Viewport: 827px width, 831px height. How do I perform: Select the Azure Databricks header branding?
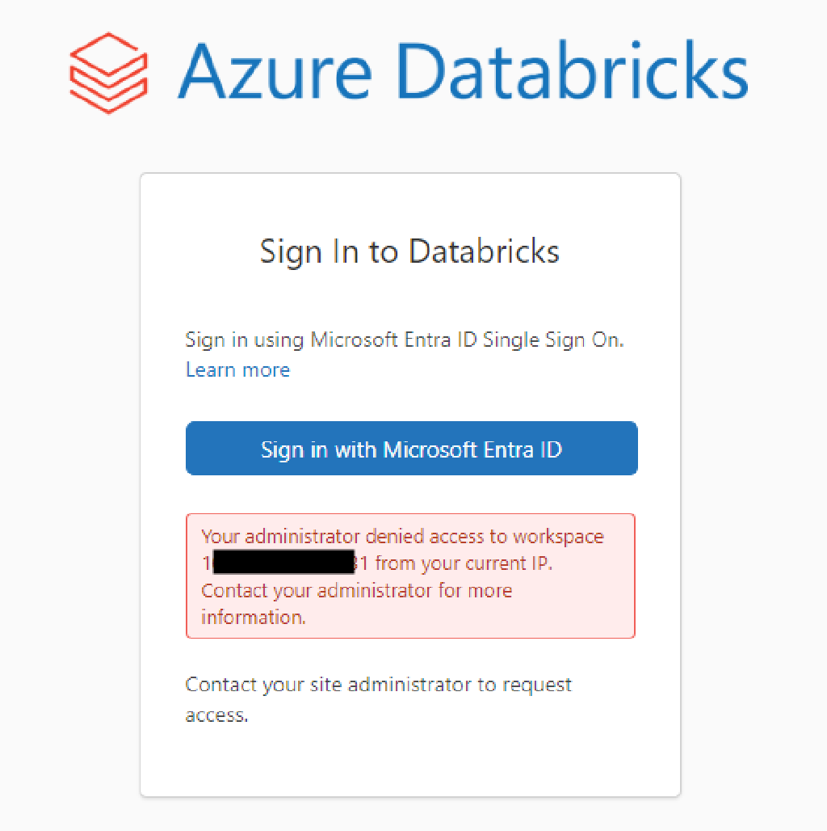coord(408,73)
